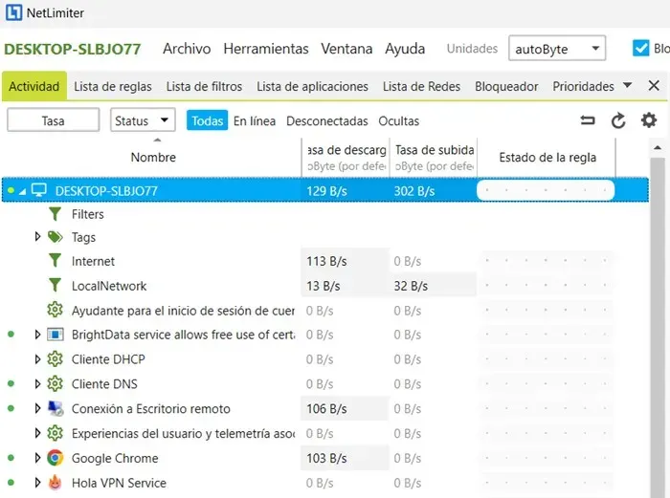The height and width of the screenshot is (498, 670).
Task: Click the BrightData service app icon
Action: click(x=56, y=335)
